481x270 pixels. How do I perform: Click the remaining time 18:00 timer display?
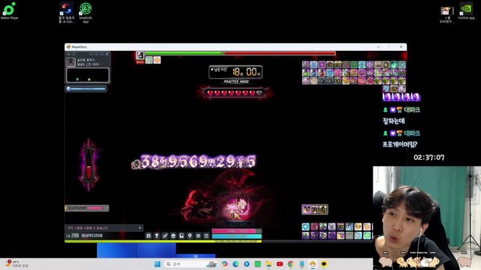[236, 72]
